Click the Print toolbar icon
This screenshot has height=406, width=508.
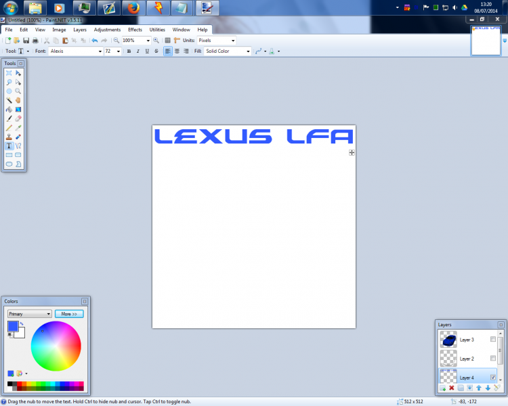coord(35,41)
